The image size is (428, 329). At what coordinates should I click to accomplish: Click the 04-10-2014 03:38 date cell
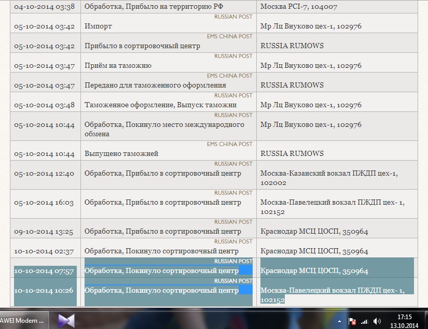(x=44, y=7)
